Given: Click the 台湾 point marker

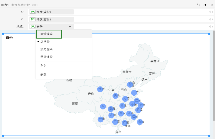Looking at the screenshot, I should 140,122.
